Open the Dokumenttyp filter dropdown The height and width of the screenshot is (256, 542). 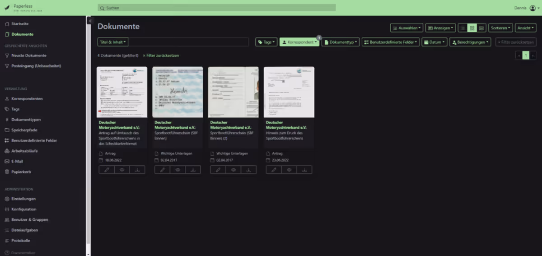pos(341,42)
